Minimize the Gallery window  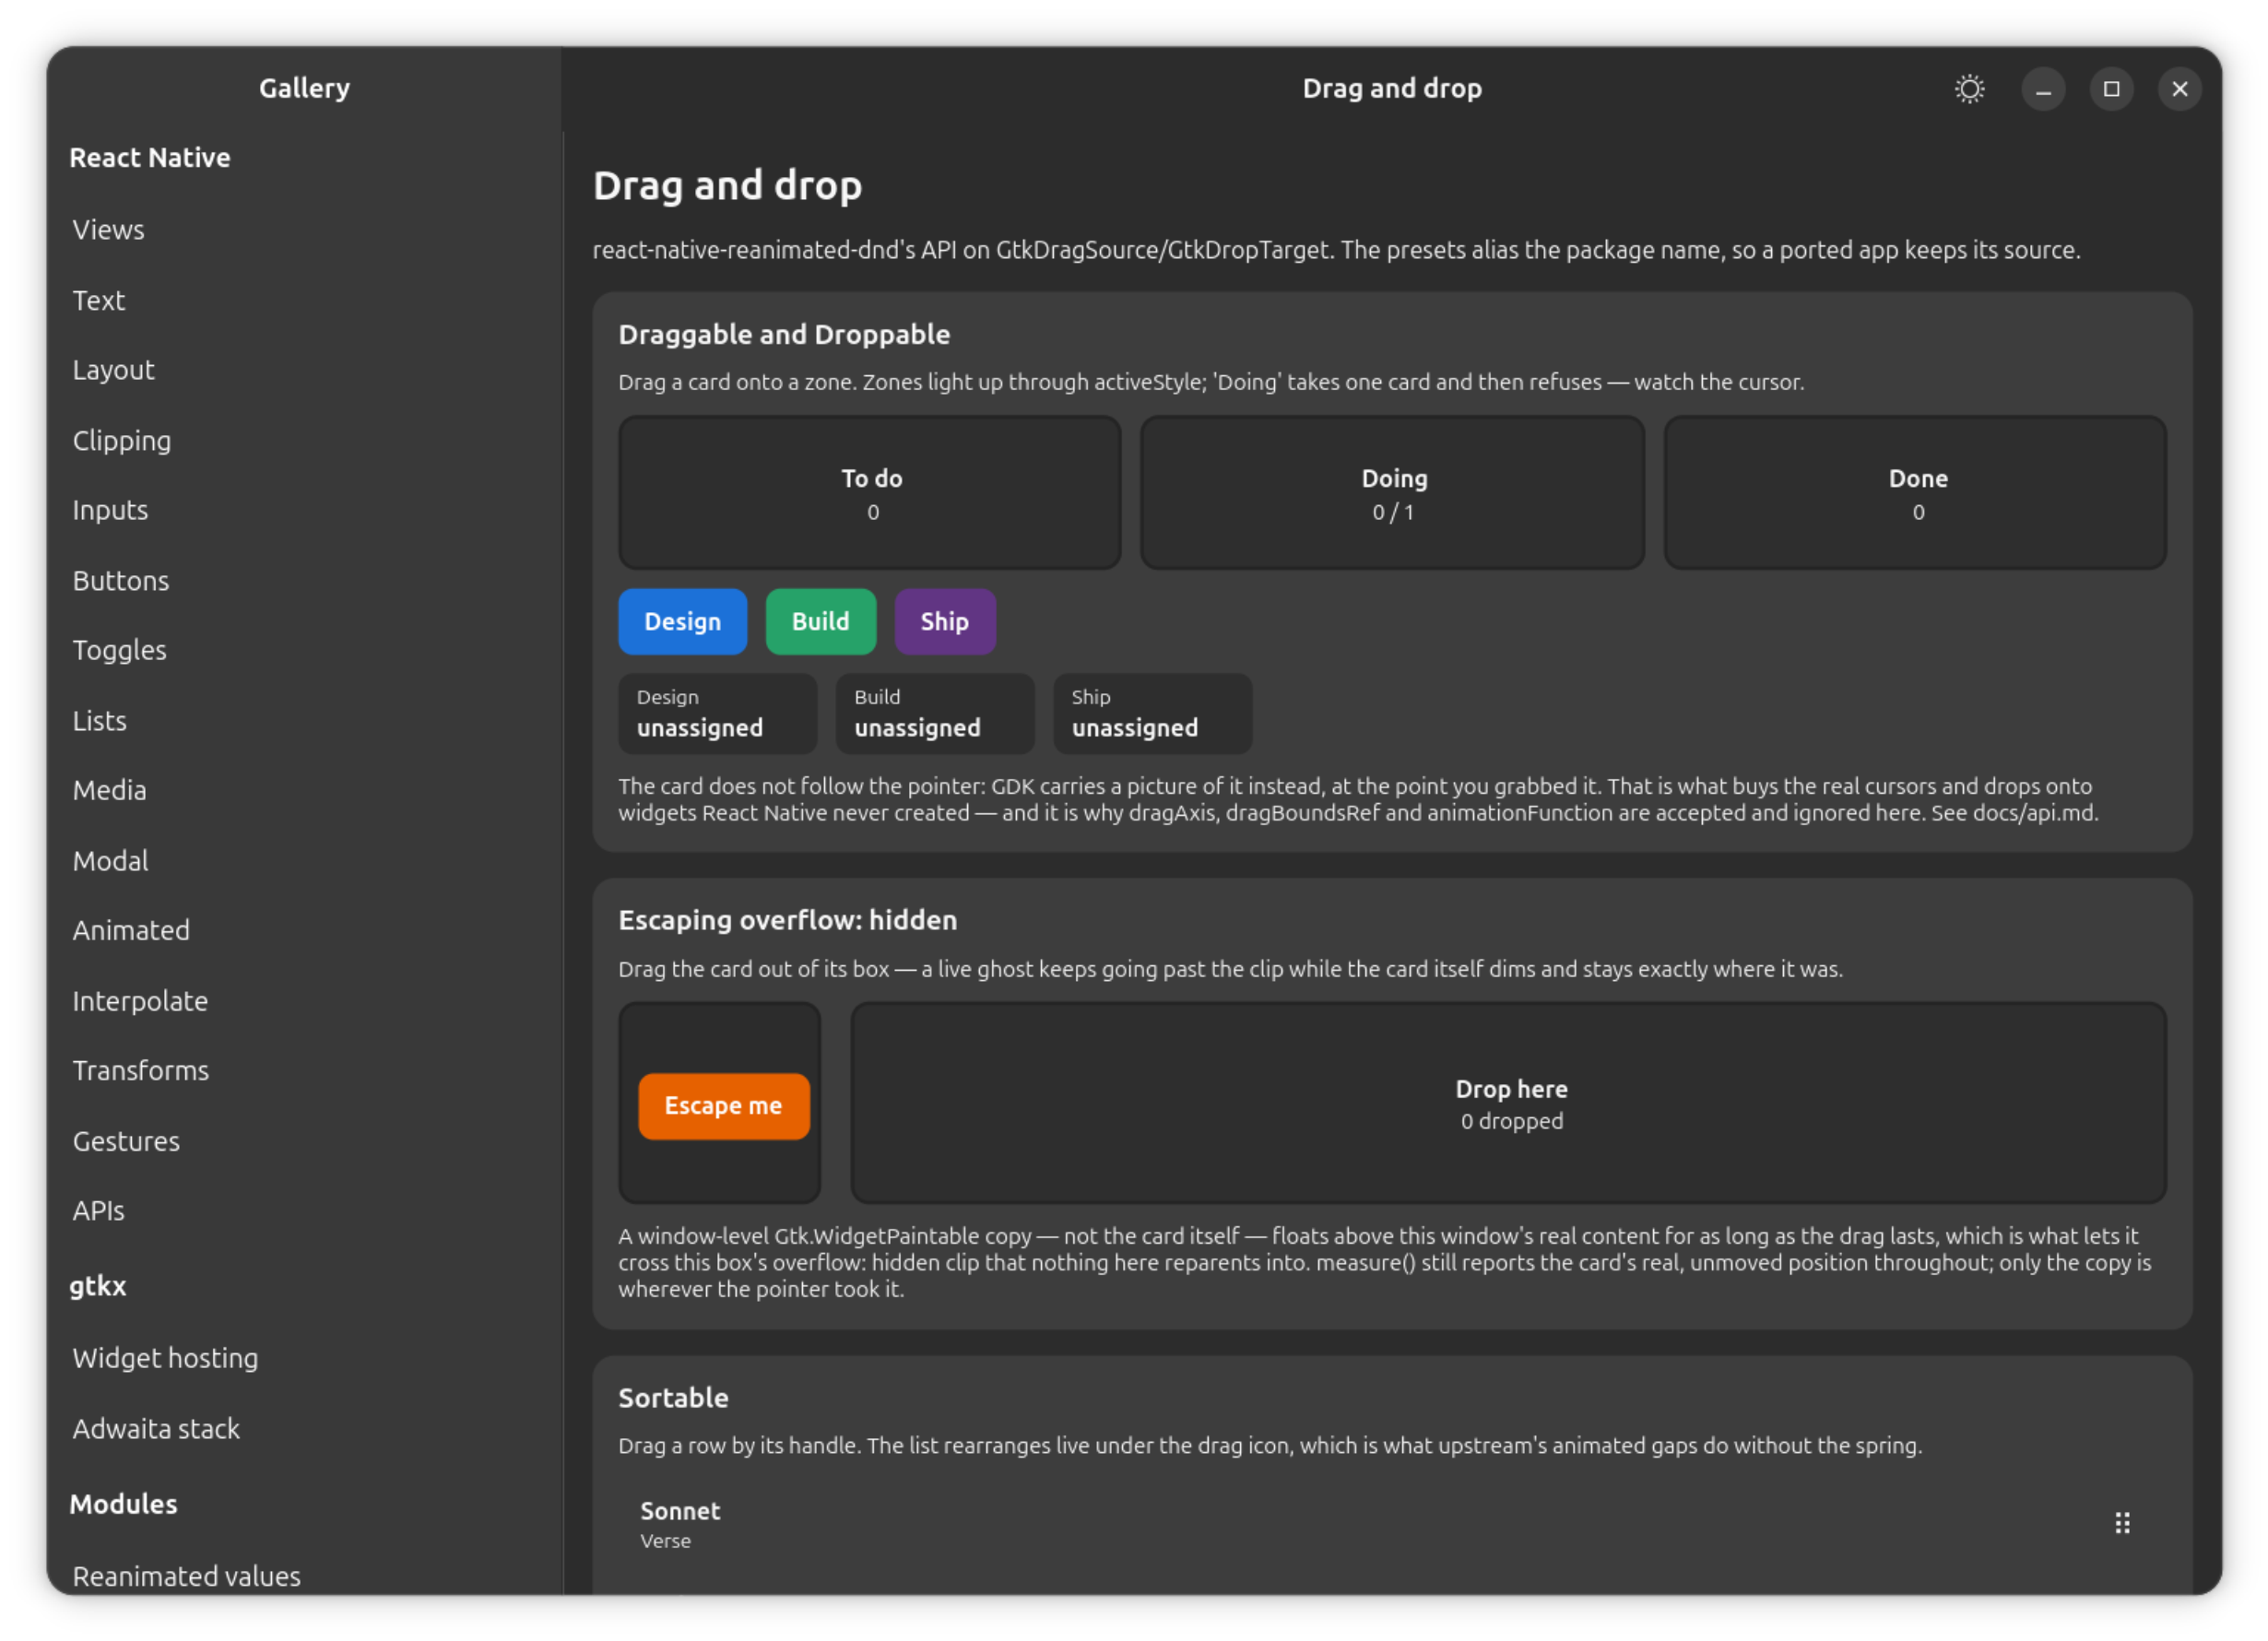click(2043, 89)
